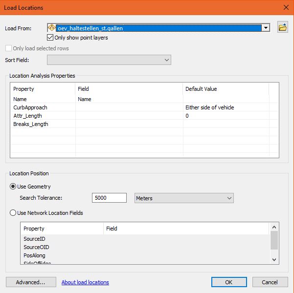
Task: Select the Breaks_Length property row
Action: [31, 124]
